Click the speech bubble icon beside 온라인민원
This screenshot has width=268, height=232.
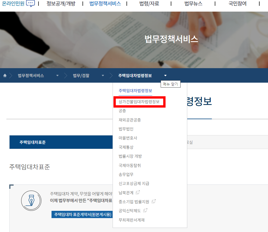tap(30, 4)
